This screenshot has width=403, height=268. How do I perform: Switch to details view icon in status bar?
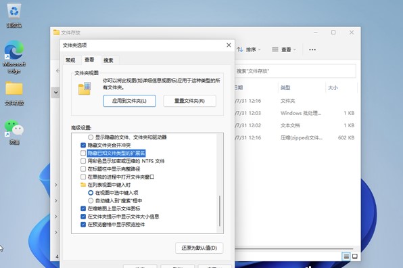pyautogui.click(x=346, y=256)
